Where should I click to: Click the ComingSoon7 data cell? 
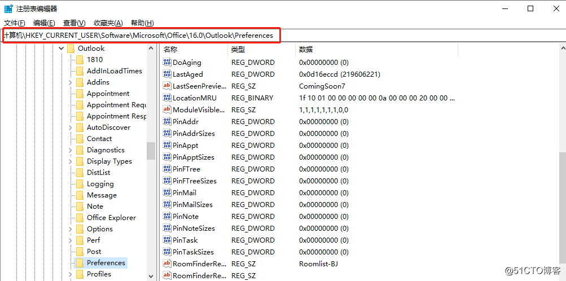(322, 86)
